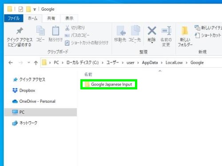Open the quick access toolbar customize dropdown
The height and width of the screenshot is (166, 222).
pyautogui.click(x=35, y=9)
